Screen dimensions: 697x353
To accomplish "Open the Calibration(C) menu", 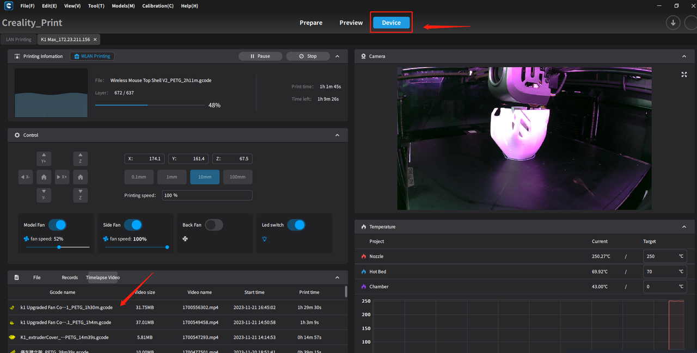I will coord(158,6).
